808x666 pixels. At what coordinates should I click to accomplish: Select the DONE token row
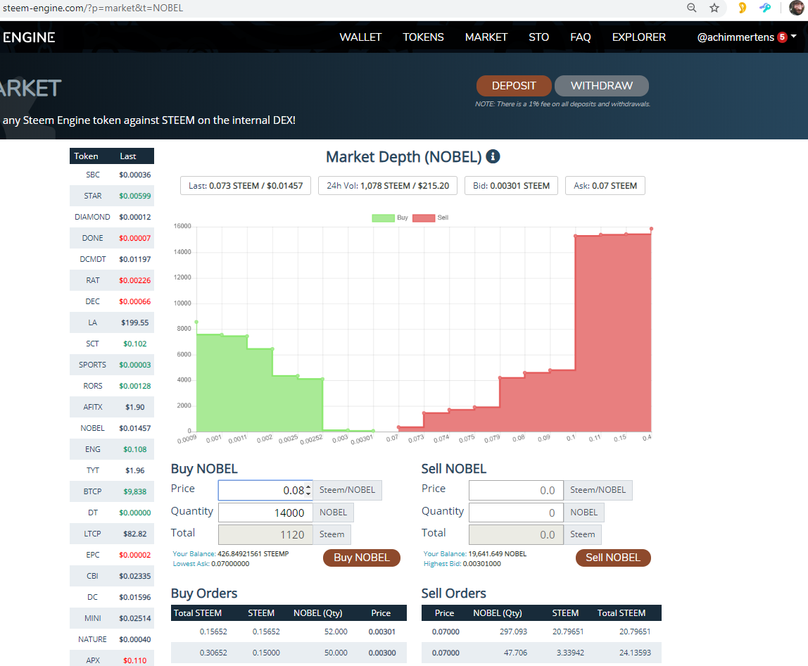tap(112, 238)
